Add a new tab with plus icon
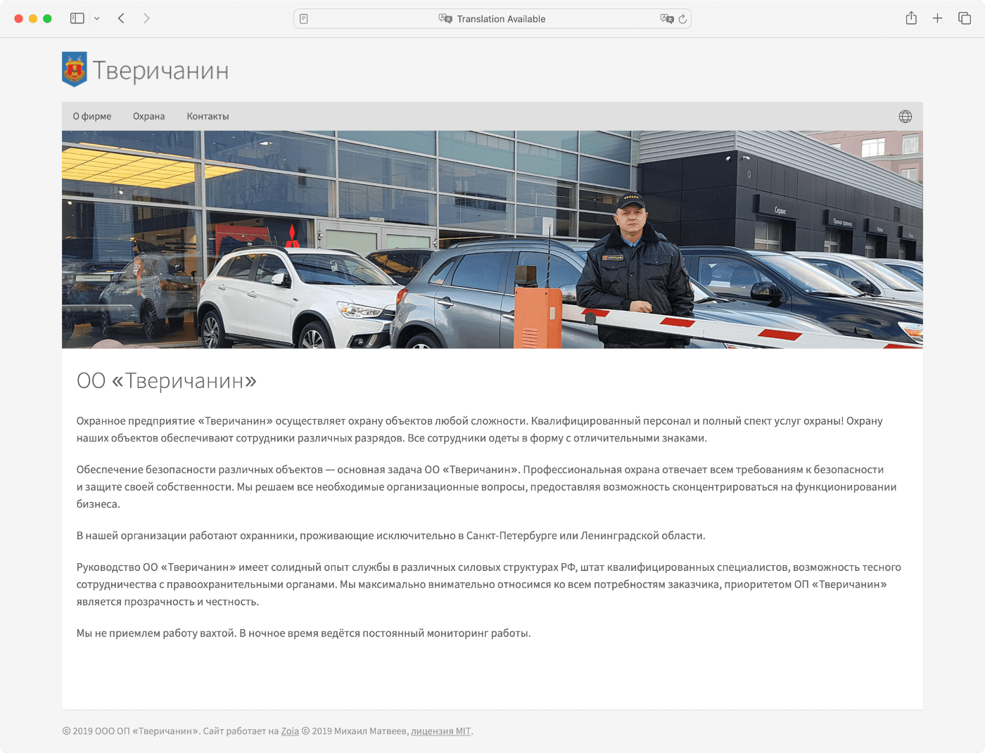985x753 pixels. click(937, 18)
